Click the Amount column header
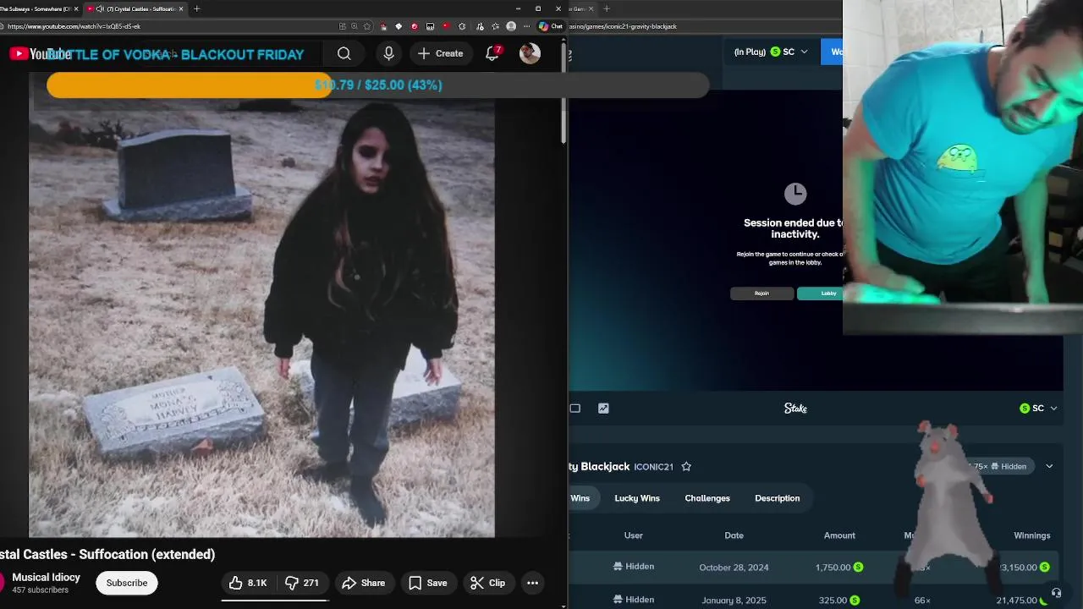 click(x=839, y=535)
